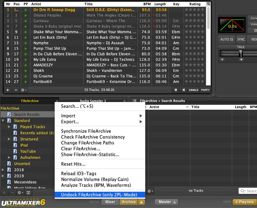This screenshot has height=208, width=257.
Task: Click the play icon for Nympho track
Action: [x=26, y=43]
